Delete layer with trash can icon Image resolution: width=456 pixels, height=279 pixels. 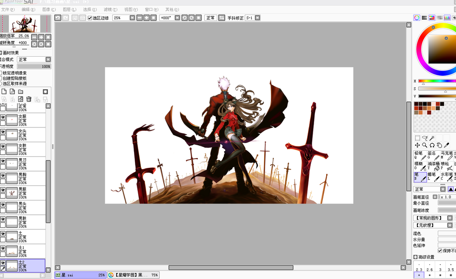point(29,99)
